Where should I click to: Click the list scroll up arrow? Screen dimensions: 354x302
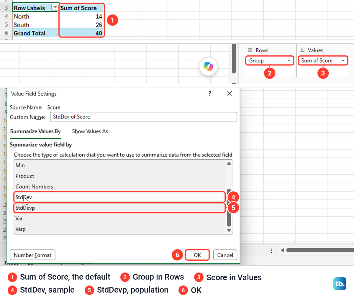point(229,164)
